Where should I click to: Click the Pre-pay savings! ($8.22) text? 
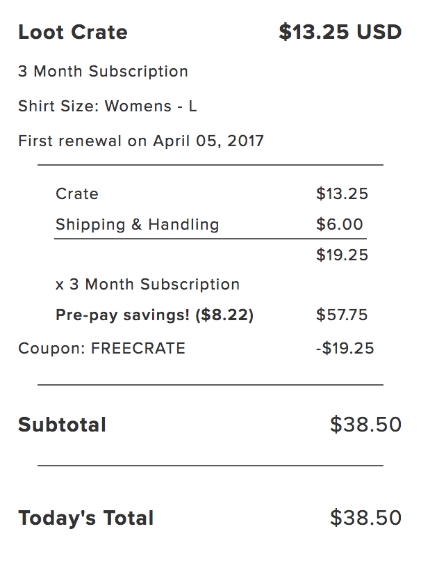(x=154, y=315)
